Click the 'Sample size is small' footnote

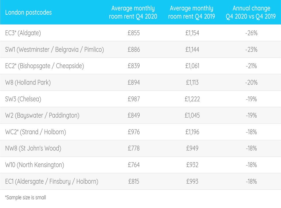click(x=25, y=197)
